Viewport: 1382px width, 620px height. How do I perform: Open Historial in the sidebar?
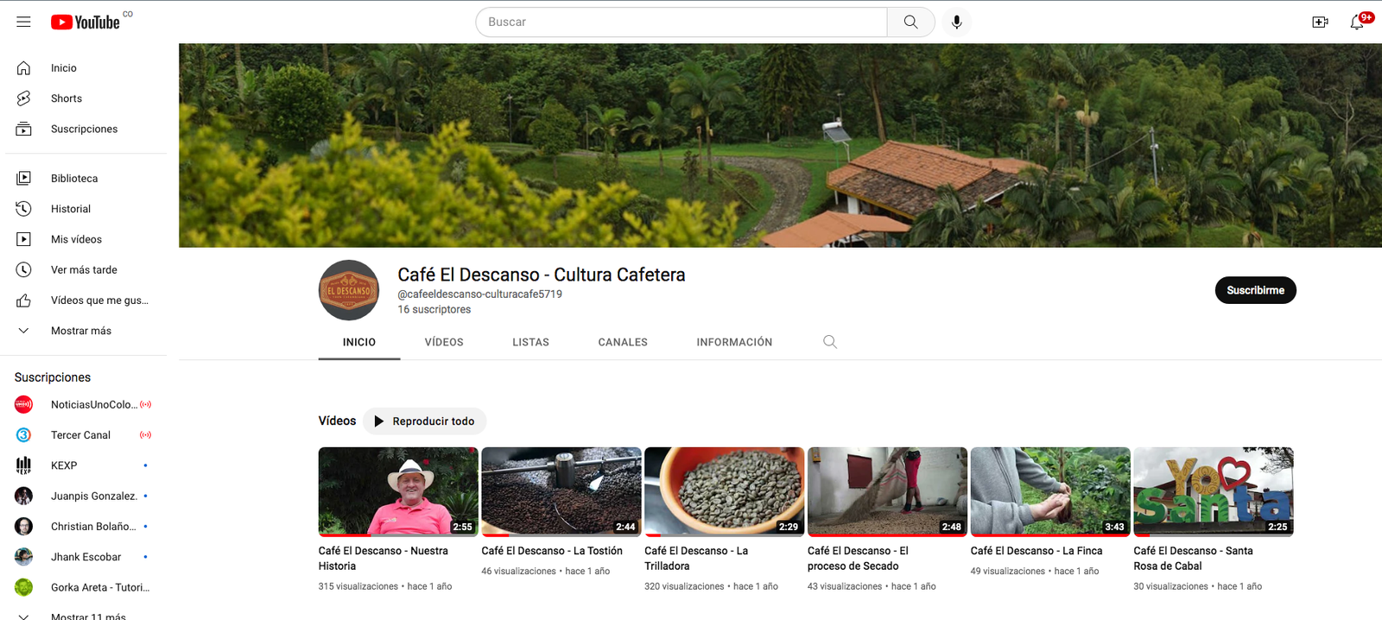pyautogui.click(x=86, y=208)
